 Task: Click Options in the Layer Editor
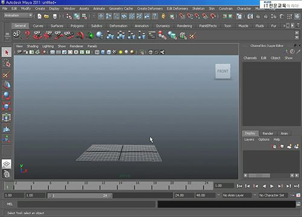pos(264,139)
